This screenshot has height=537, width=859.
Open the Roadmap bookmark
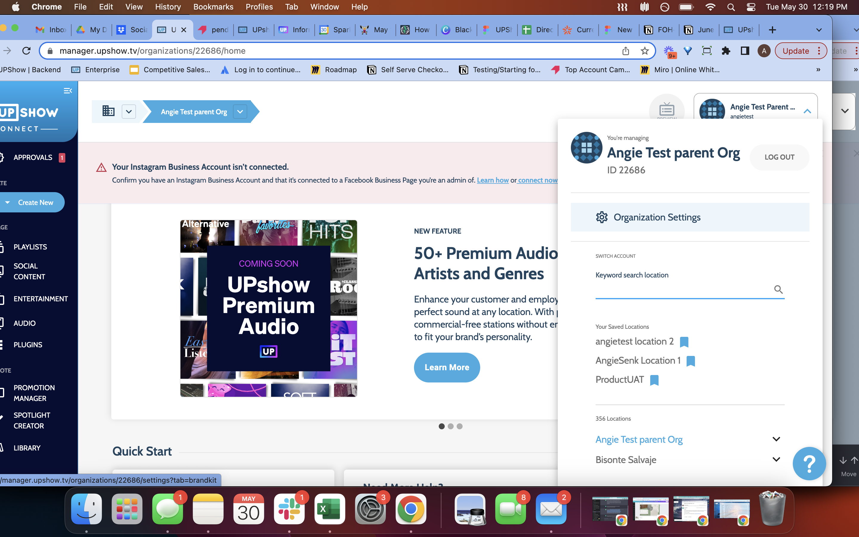pyautogui.click(x=334, y=70)
